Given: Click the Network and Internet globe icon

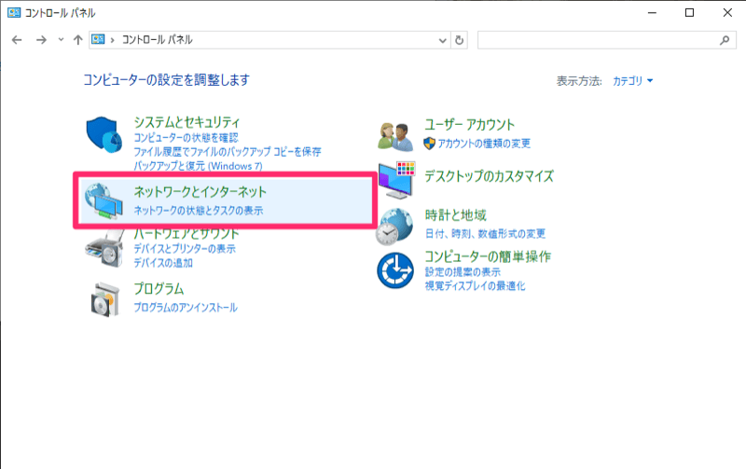Looking at the screenshot, I should click(104, 200).
